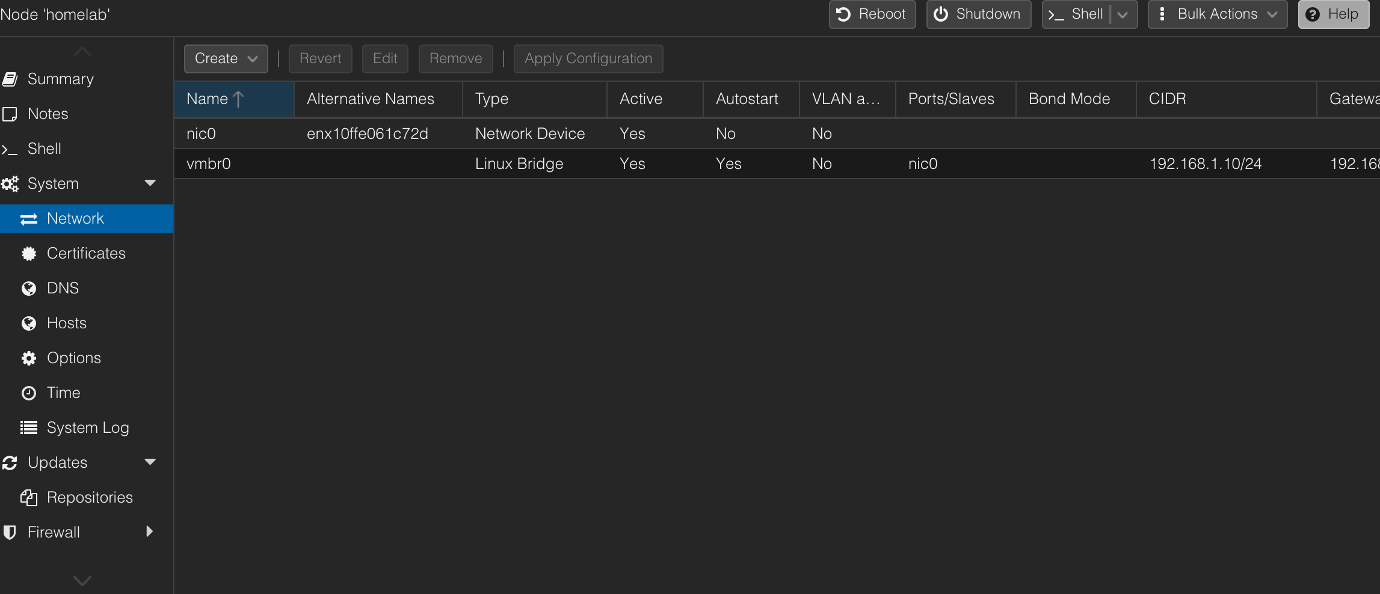Screen dimensions: 1380x594
Task: Click the Shell prompt icon in sidebar
Action: click(x=9, y=149)
